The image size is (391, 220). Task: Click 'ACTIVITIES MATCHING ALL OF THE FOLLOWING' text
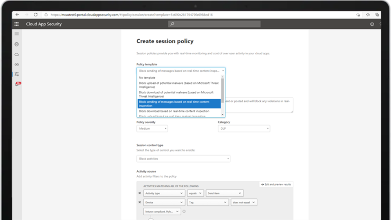pyautogui.click(x=171, y=186)
